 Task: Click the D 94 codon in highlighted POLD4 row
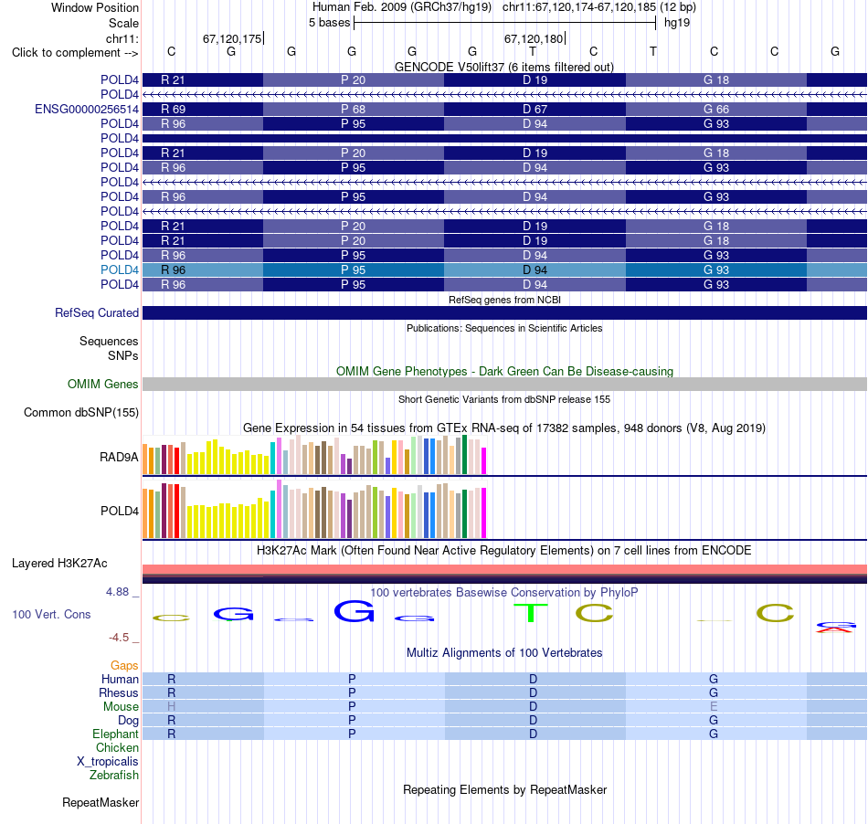coord(535,270)
